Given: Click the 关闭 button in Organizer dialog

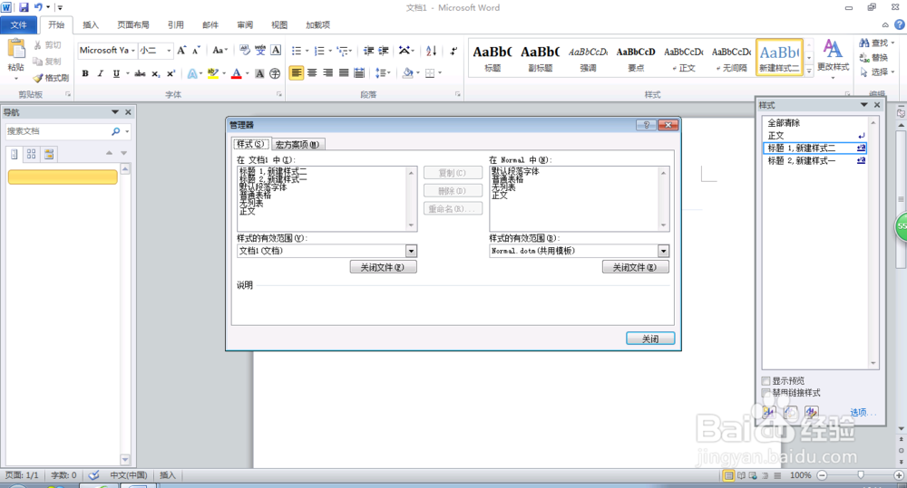Looking at the screenshot, I should [650, 339].
